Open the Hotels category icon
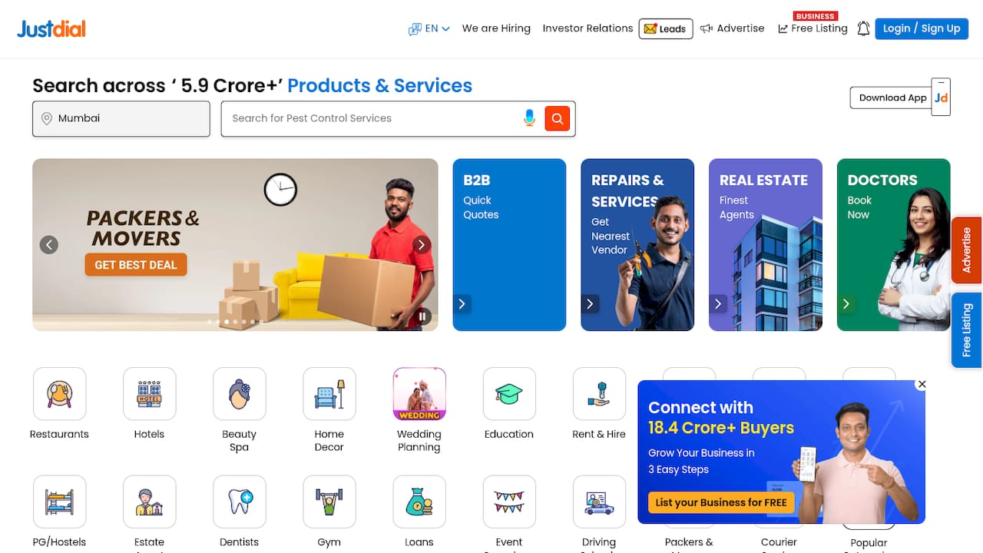Screen dimensions: 983x553 [x=149, y=394]
